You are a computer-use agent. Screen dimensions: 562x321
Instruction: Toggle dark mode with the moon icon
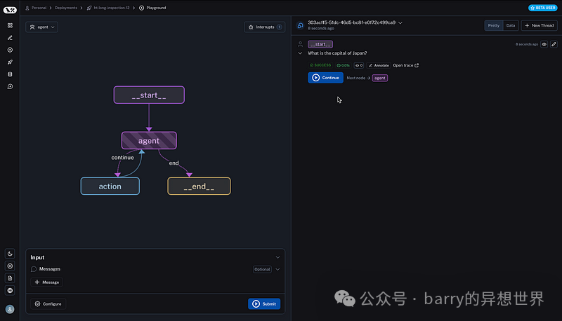(x=10, y=254)
